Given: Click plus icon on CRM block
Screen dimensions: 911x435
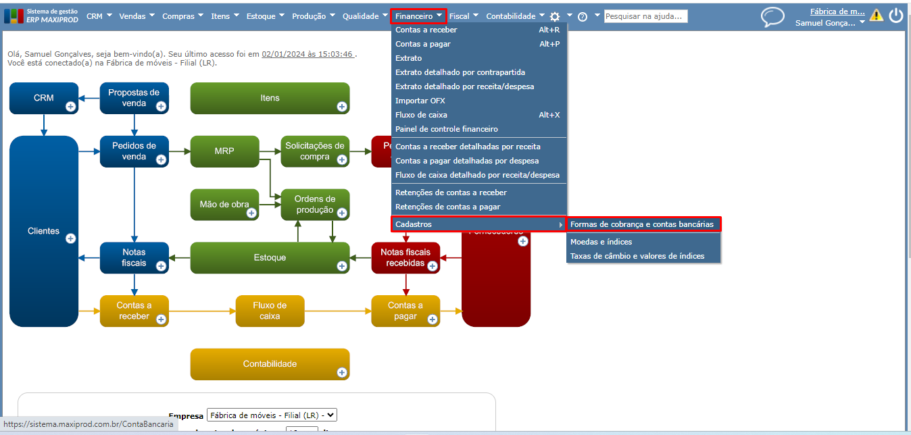Looking at the screenshot, I should point(70,106).
